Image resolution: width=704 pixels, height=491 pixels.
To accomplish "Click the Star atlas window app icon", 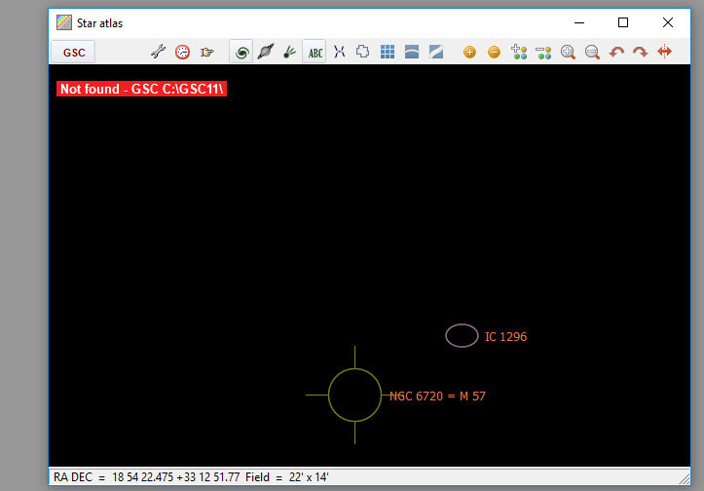I will (x=63, y=22).
